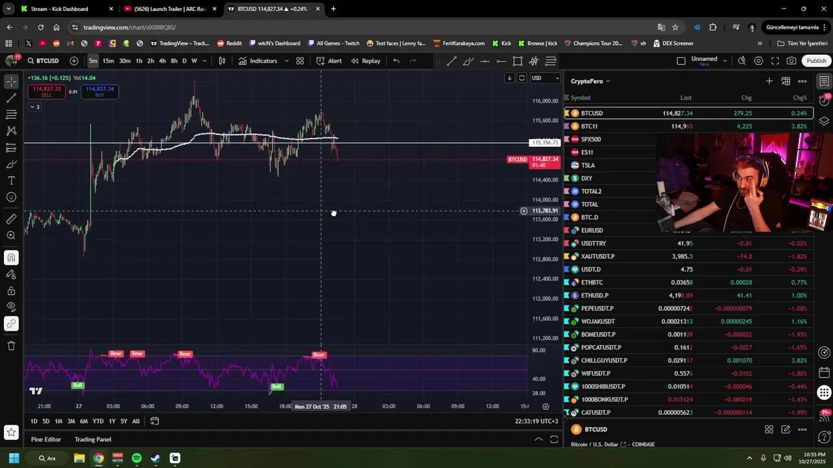Select the YTD date range

(x=98, y=421)
